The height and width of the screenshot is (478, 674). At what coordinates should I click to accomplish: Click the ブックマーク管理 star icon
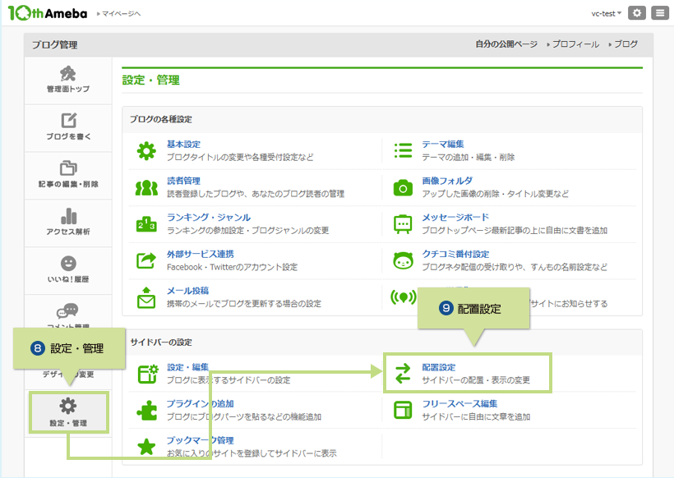click(146, 447)
